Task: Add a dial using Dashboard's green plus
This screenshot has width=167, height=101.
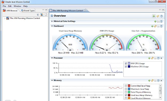Action: [x=152, y=26]
